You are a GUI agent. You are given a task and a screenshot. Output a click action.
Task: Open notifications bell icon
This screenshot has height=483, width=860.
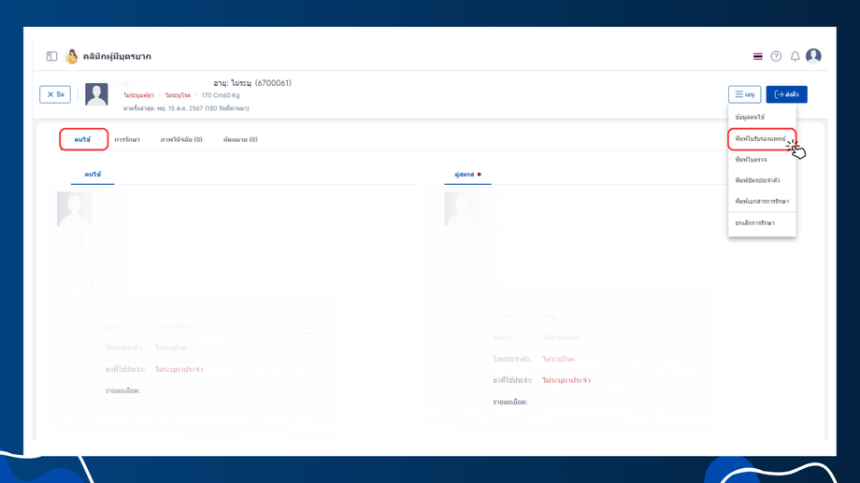click(x=795, y=56)
